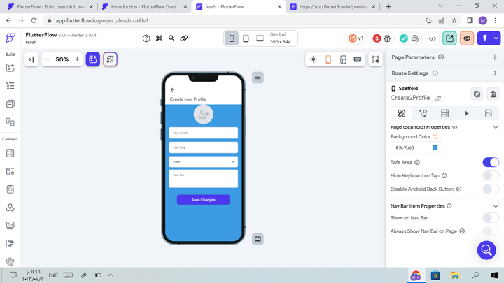This screenshot has height=283, width=504.
Task: Open the developer code view icon
Action: pyautogui.click(x=433, y=38)
